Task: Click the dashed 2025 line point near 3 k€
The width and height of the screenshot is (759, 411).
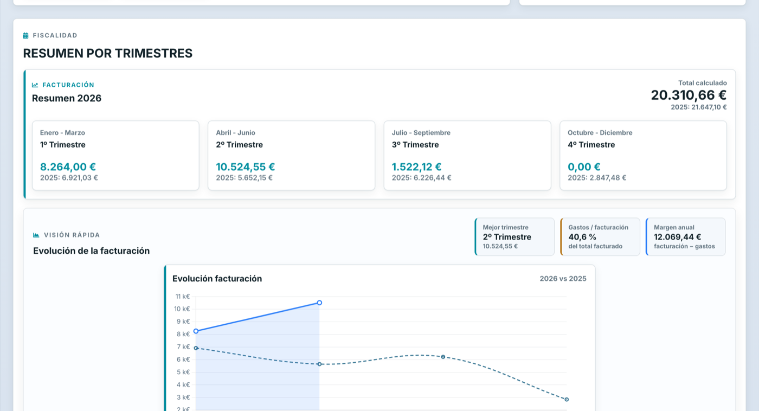Action: pos(567,400)
